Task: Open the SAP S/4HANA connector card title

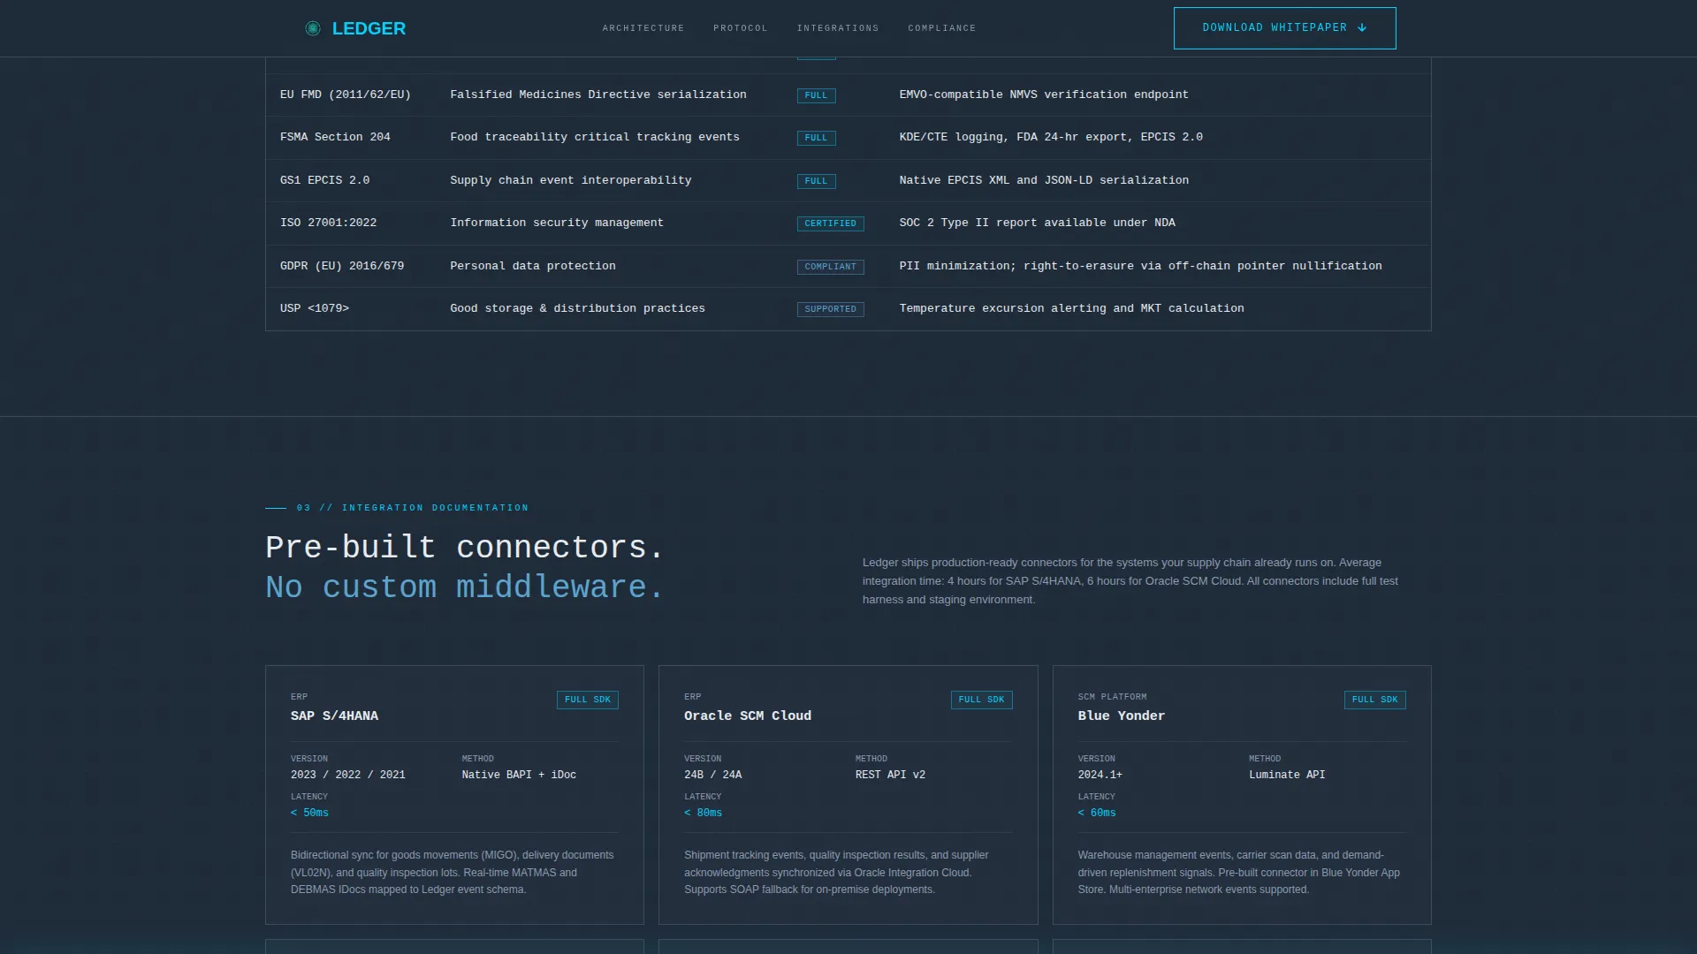Action: pos(334,716)
